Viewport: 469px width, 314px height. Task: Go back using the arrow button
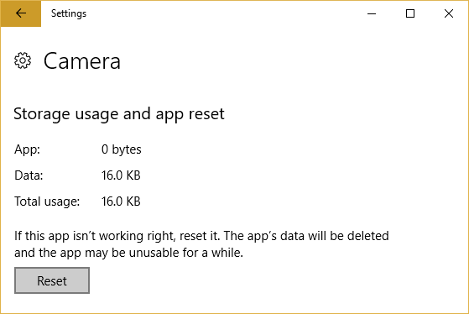click(x=21, y=13)
